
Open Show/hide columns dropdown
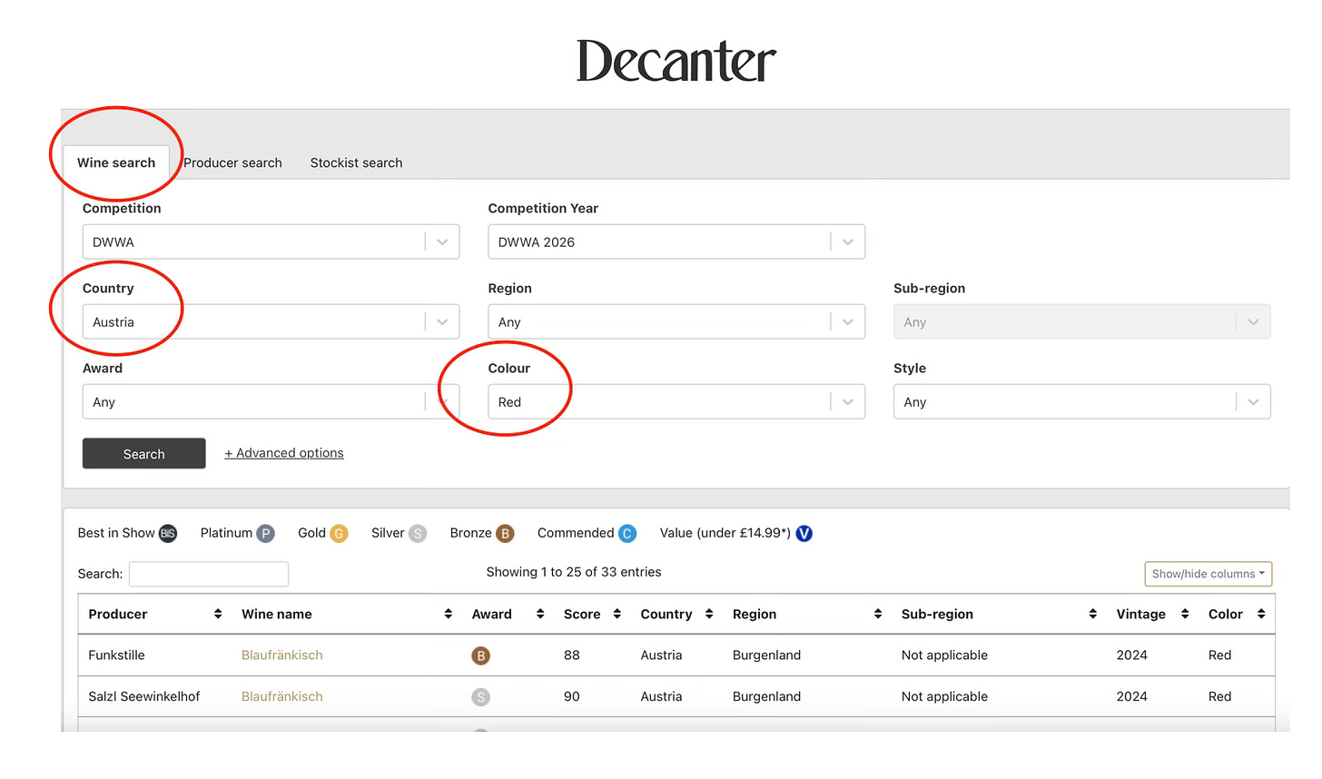coord(1209,574)
